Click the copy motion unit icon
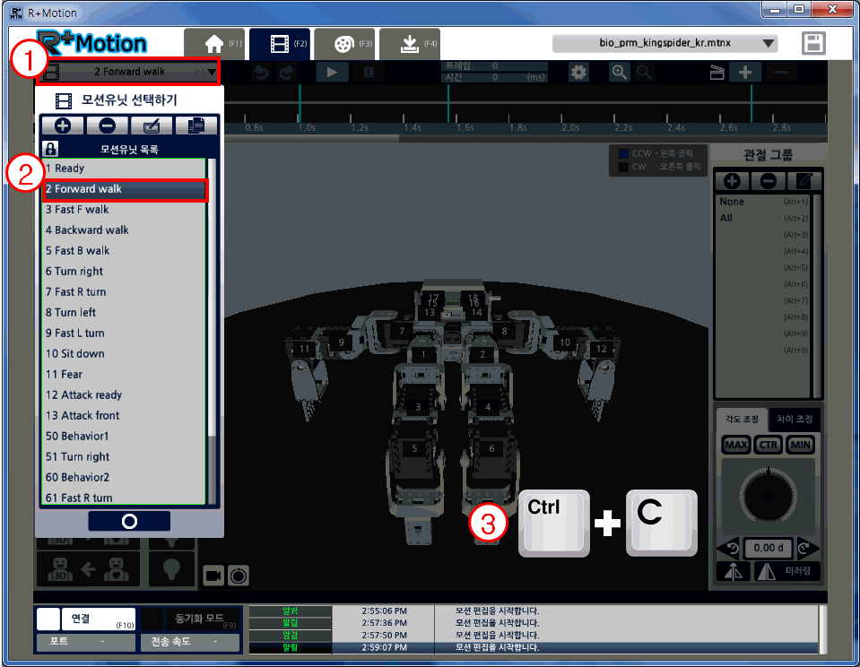The image size is (860, 667). point(195,126)
